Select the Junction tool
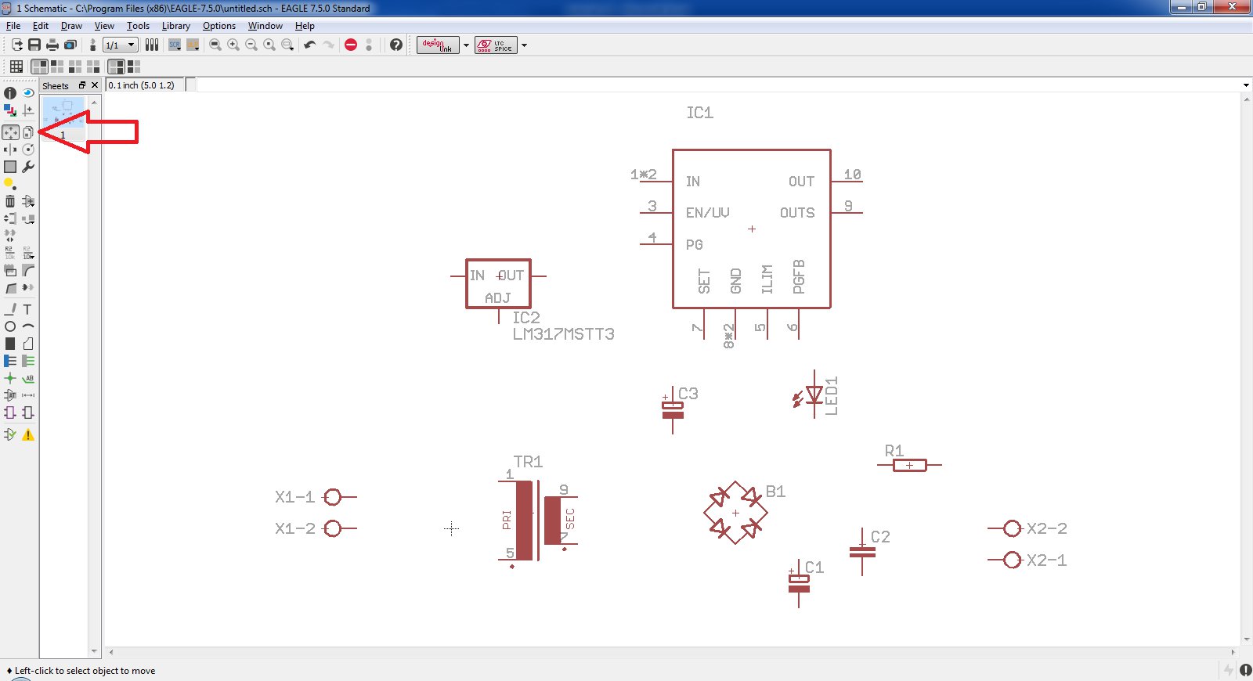Image resolution: width=1253 pixels, height=681 pixels. tap(10, 378)
